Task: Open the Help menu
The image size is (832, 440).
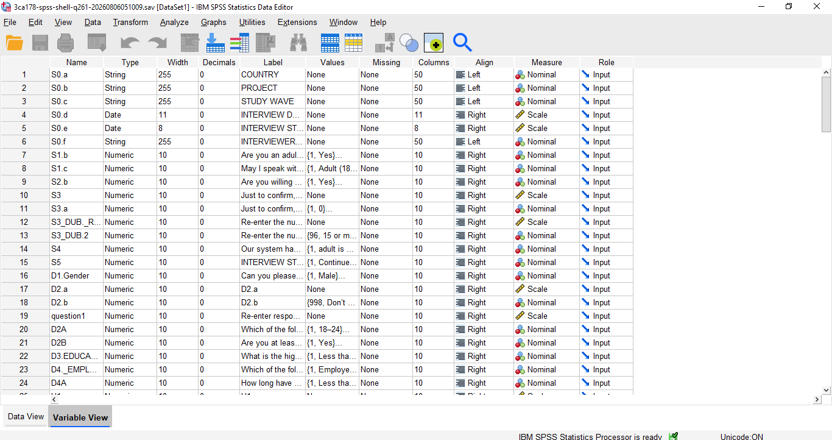Action: (x=378, y=22)
